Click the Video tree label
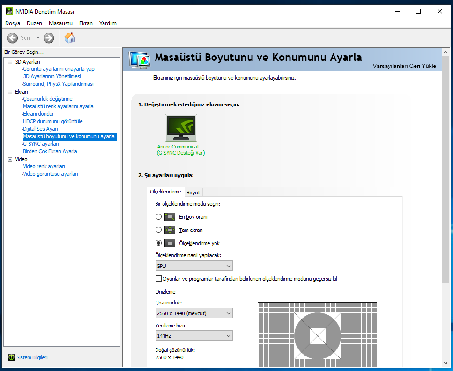Viewport: 453px width, 371px height. tap(21, 159)
